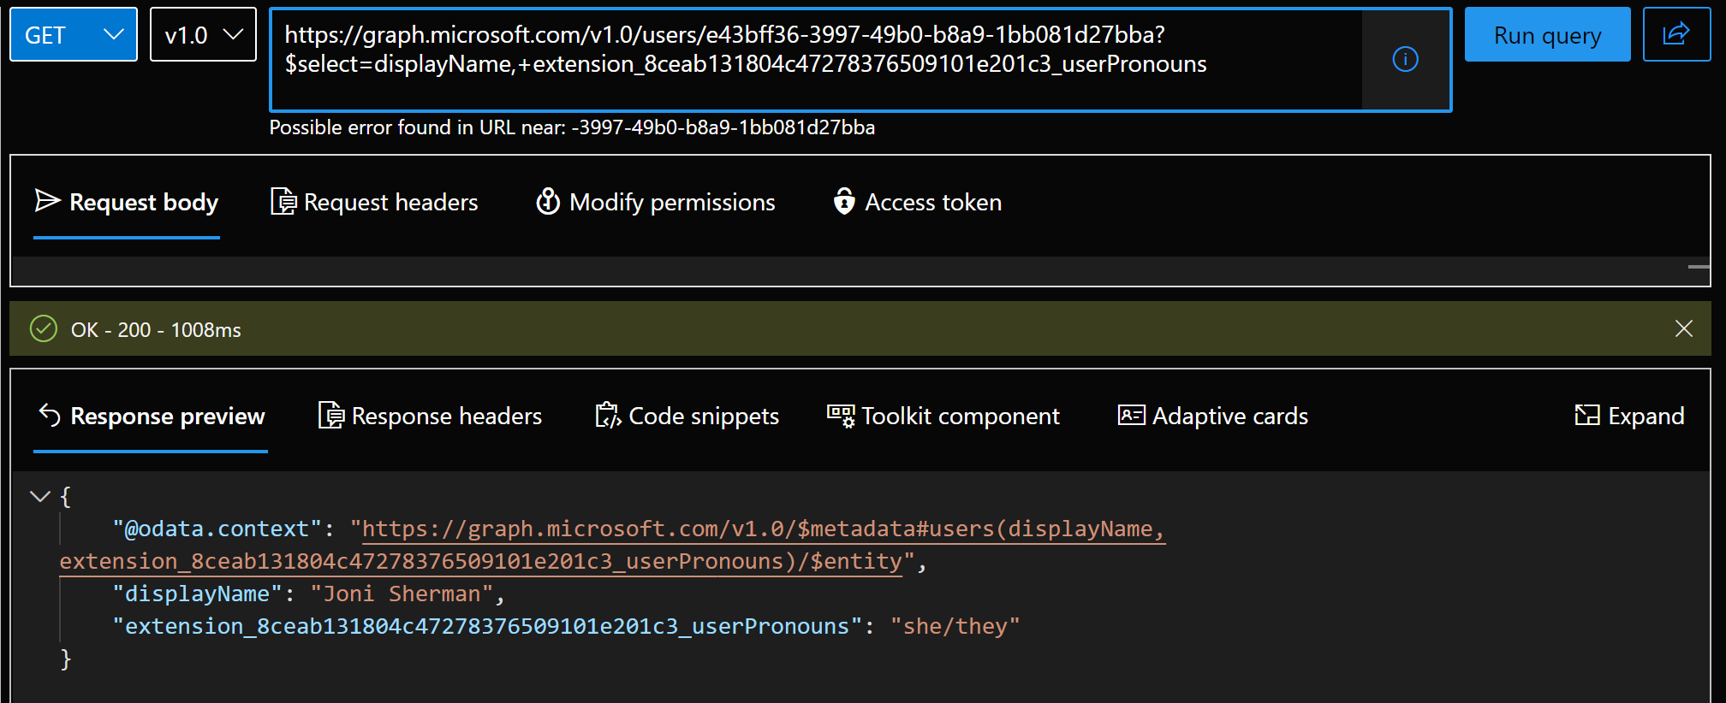This screenshot has height=703, width=1726.
Task: Click the info icon in the URL box
Action: coord(1405,59)
